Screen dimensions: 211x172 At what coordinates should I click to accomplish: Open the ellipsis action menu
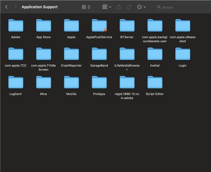pyautogui.click(x=141, y=7)
